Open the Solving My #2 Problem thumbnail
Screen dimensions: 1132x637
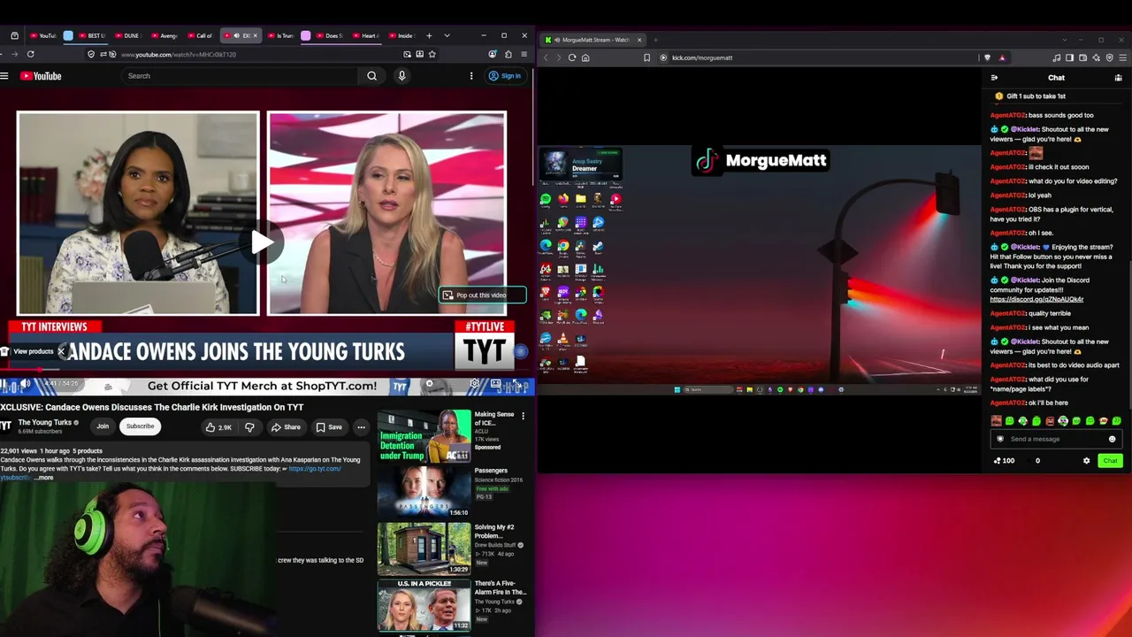click(x=424, y=549)
